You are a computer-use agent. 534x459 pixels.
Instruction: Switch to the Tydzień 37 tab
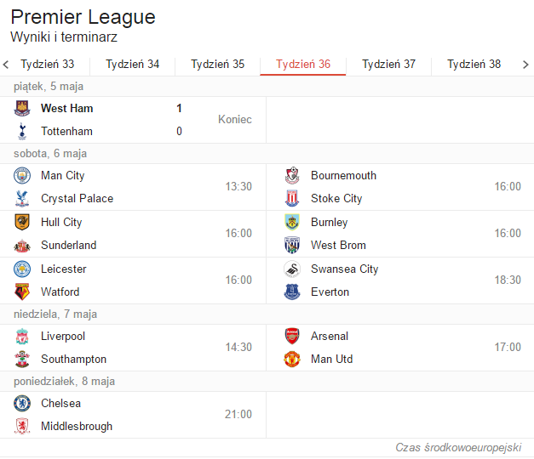coord(388,65)
